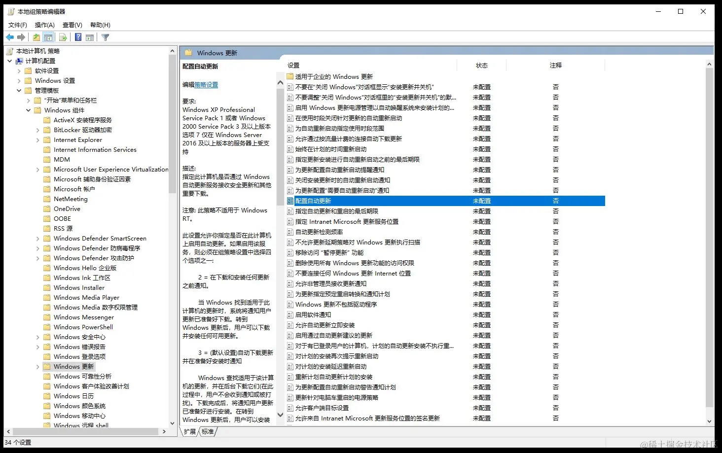
Task: Expand the Windows 设置 tree node
Action: [19, 81]
